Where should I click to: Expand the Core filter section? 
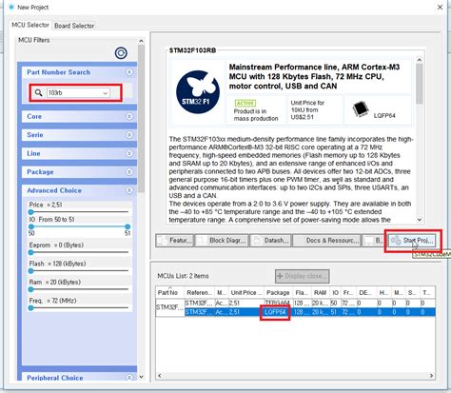(x=78, y=116)
